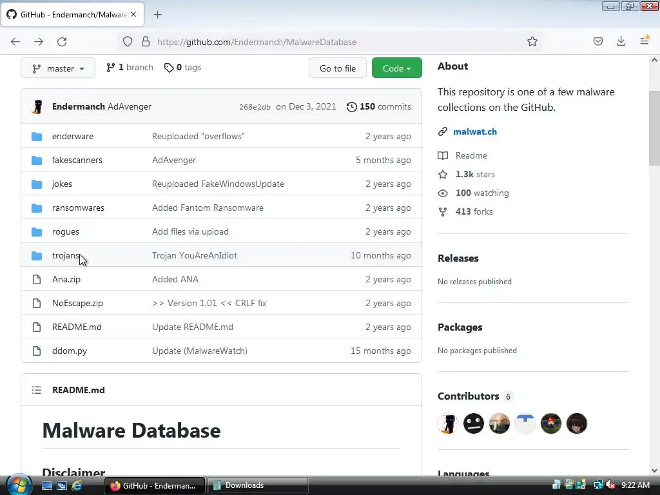Open the Windows Start menu orb
Screen dimensions: 660x495
(x=17, y=485)
